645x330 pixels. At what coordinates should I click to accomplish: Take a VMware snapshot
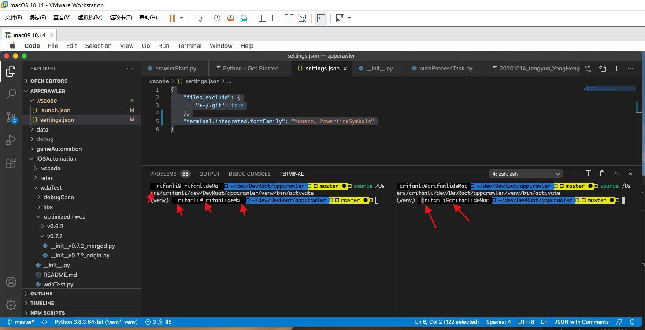[x=217, y=18]
